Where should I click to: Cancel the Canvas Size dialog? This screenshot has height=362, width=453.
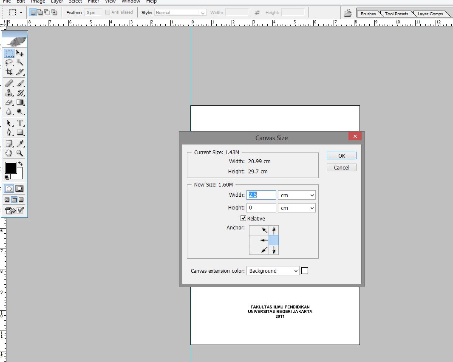pos(341,167)
